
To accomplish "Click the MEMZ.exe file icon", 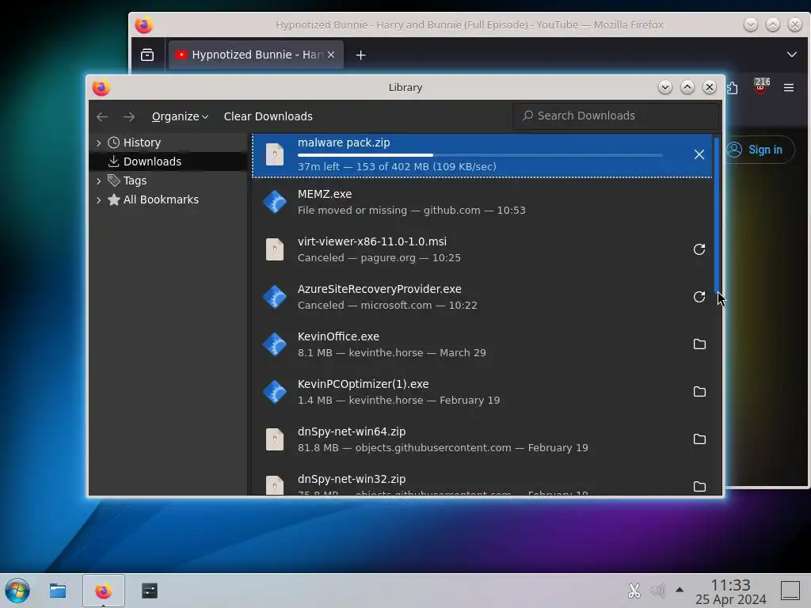I will (x=275, y=202).
